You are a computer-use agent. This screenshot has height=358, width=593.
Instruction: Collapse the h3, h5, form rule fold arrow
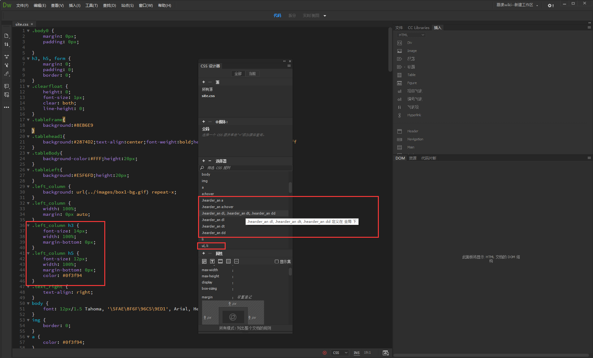coord(28,58)
